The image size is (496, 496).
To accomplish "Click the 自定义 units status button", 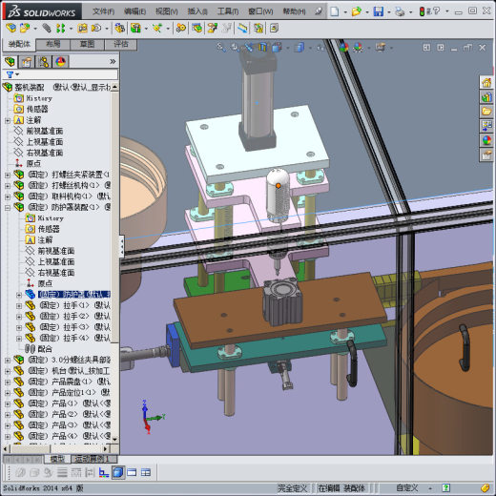I will (406, 487).
